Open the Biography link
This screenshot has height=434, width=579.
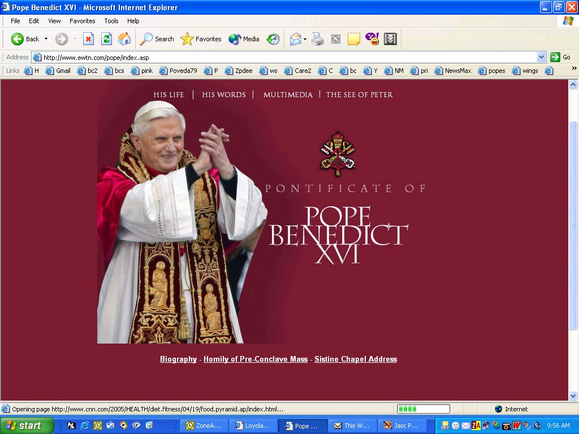(178, 359)
